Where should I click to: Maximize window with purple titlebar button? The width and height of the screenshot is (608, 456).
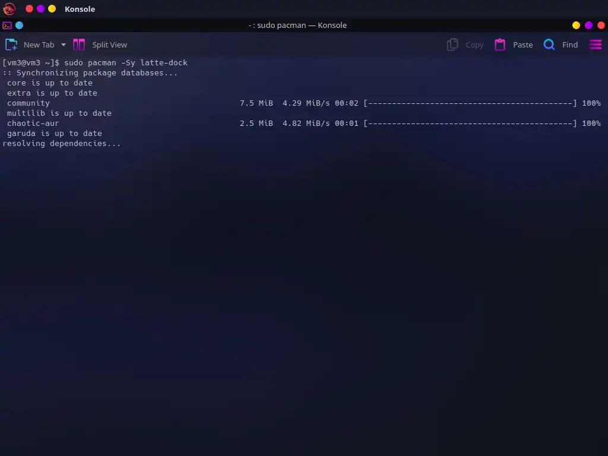(x=588, y=25)
